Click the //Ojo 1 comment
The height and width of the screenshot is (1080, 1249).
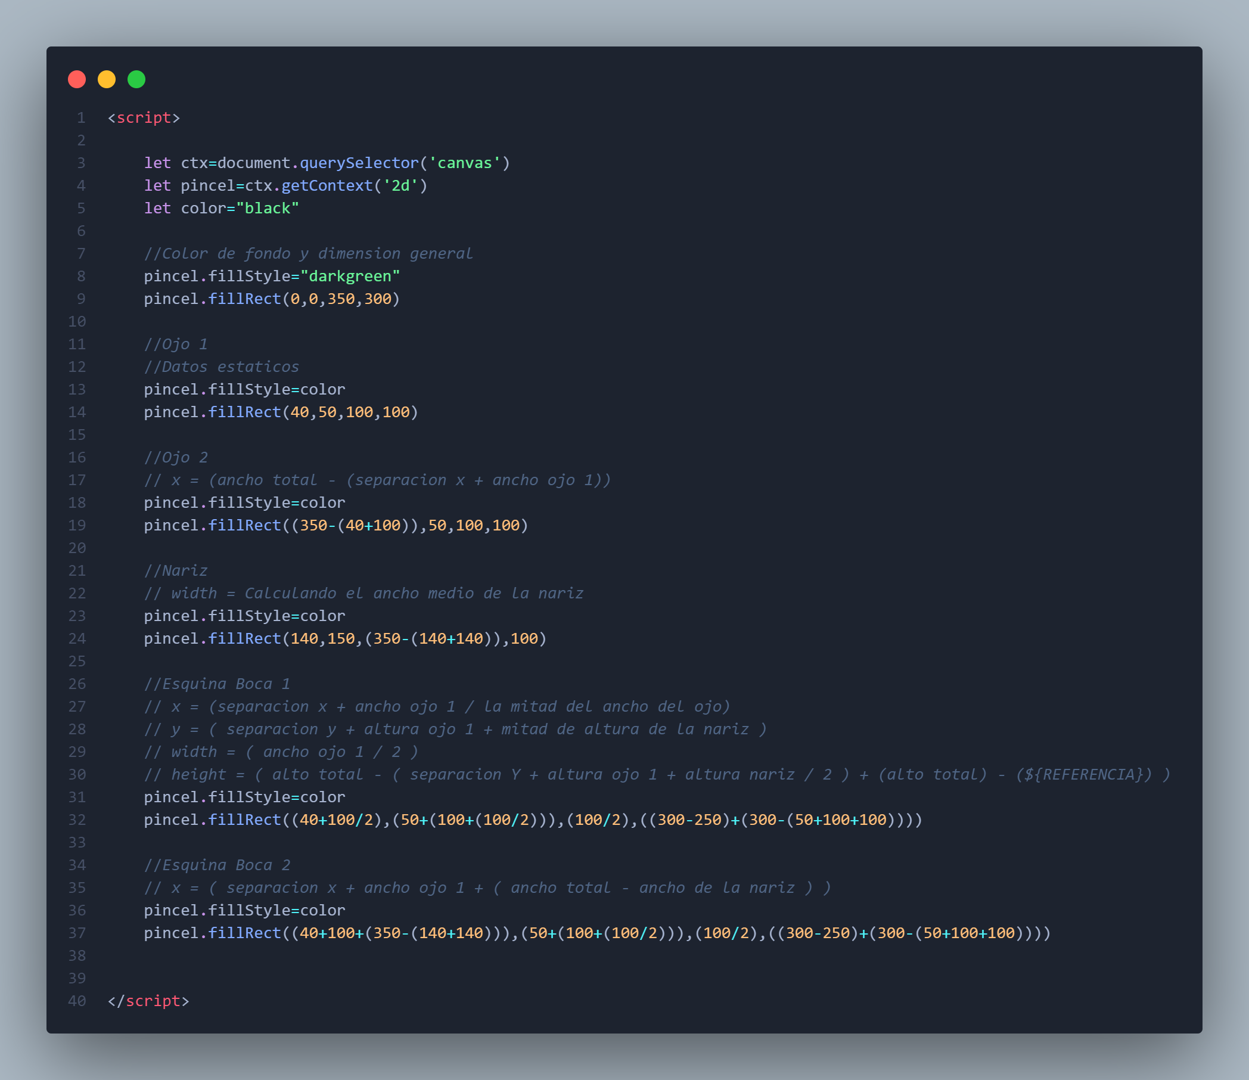click(175, 345)
